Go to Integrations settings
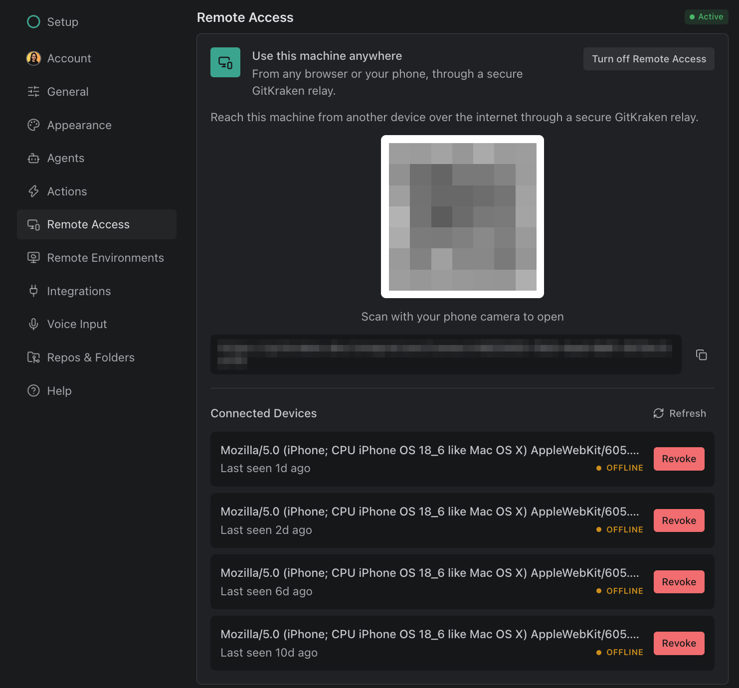Image resolution: width=739 pixels, height=688 pixels. (97, 291)
